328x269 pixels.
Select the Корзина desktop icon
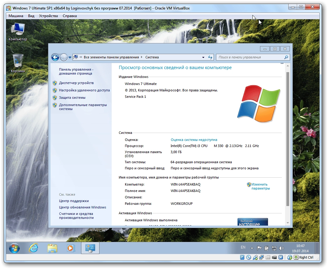click(x=18, y=63)
